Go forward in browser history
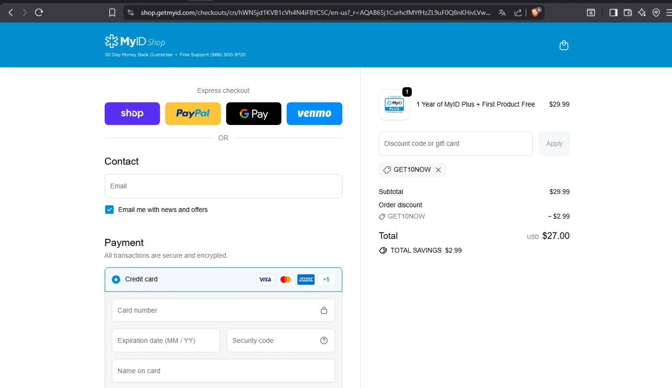Image resolution: width=672 pixels, height=388 pixels. pos(25,13)
